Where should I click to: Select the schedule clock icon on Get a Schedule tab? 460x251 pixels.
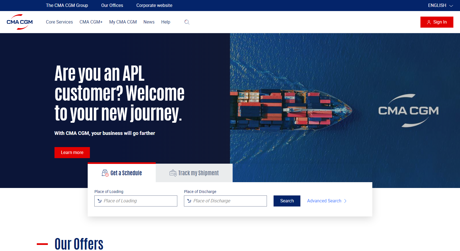point(105,173)
